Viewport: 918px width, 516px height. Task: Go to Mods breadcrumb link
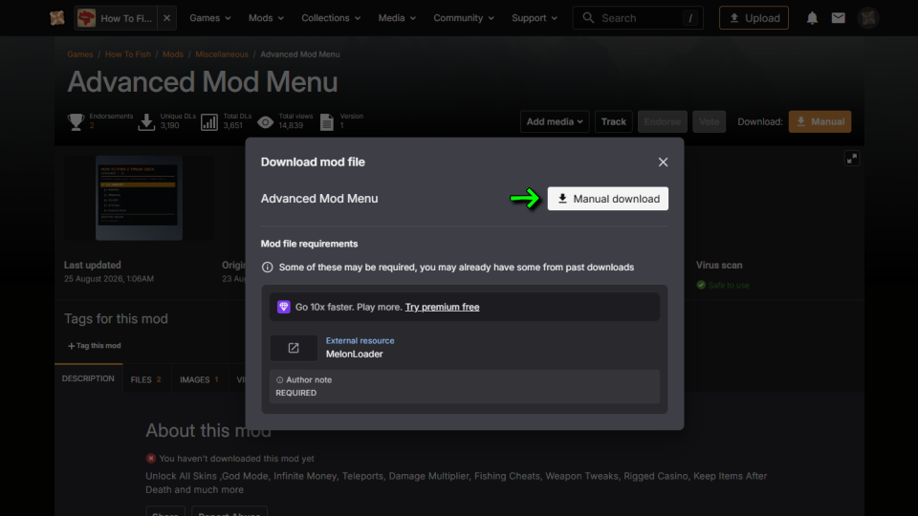(x=173, y=54)
